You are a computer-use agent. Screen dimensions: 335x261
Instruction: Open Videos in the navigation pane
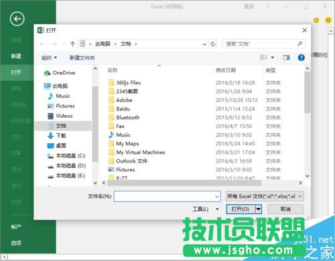[x=60, y=116]
